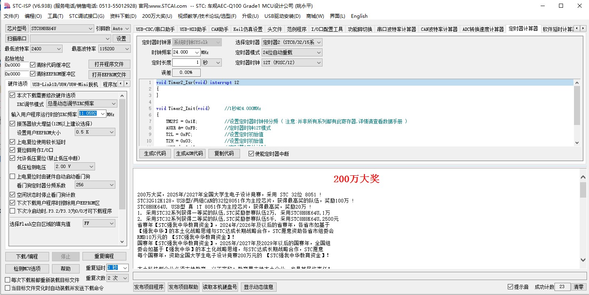Open English language menu
The height and width of the screenshot is (295, 589).
(359, 16)
